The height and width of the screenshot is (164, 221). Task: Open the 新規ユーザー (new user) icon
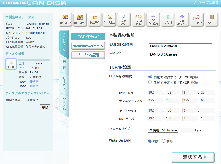65,20
